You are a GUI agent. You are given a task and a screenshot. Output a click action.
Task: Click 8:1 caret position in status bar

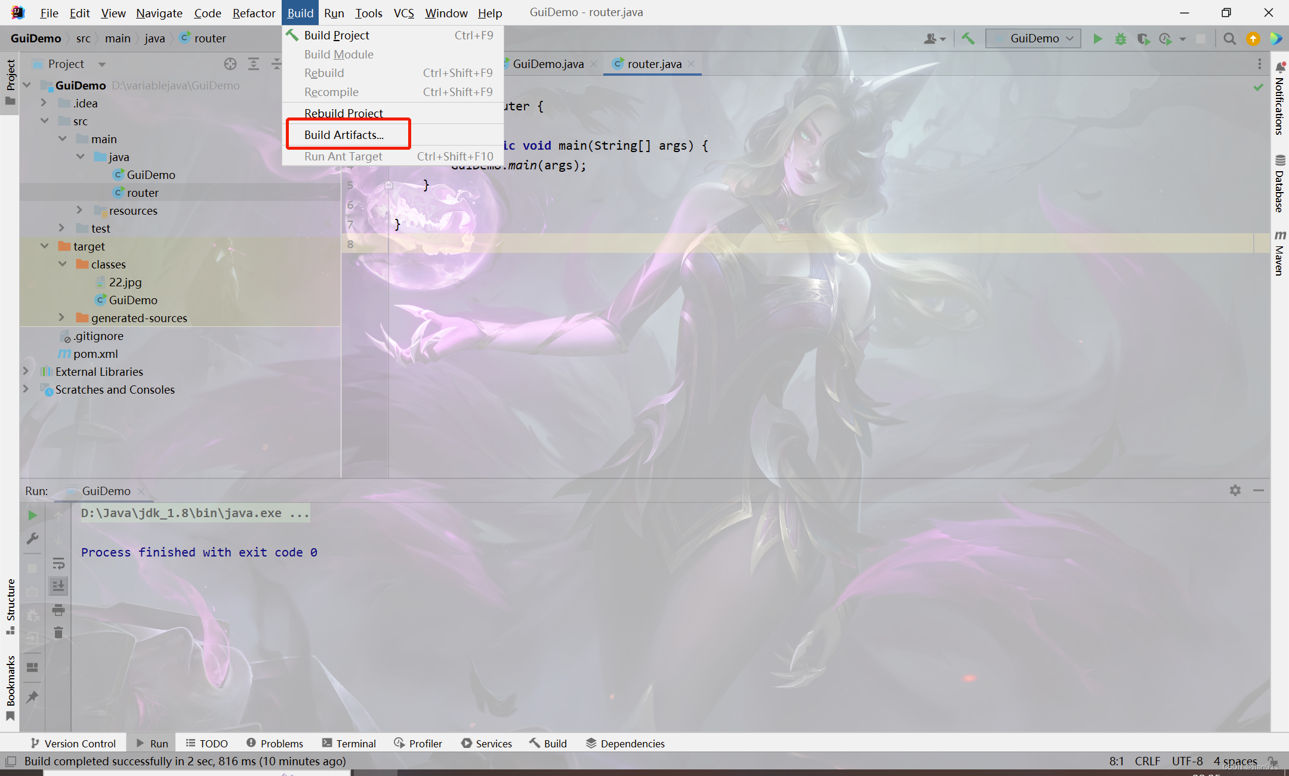[1116, 762]
